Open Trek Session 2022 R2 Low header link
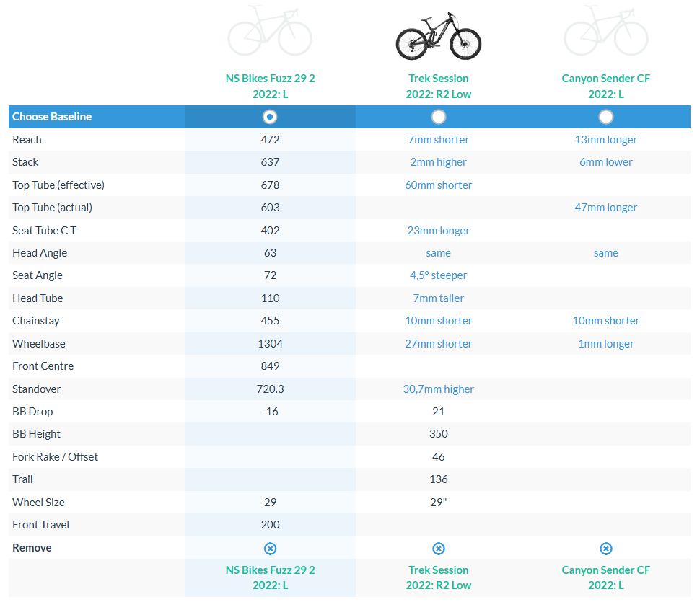Viewport: 697px width, 602px height. tap(438, 87)
